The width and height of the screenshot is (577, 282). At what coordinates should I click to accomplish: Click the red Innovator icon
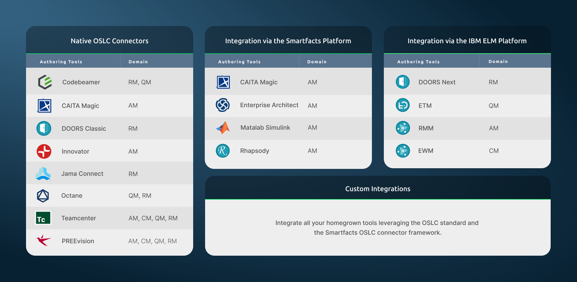coord(44,151)
